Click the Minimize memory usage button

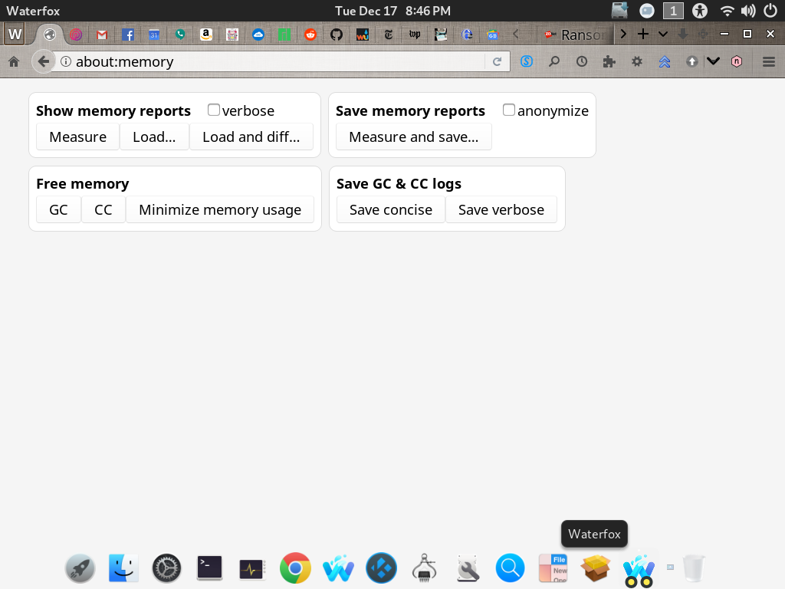point(220,209)
